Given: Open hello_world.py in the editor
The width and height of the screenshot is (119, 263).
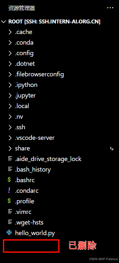Looking at the screenshot, I should (x=59, y=233).
